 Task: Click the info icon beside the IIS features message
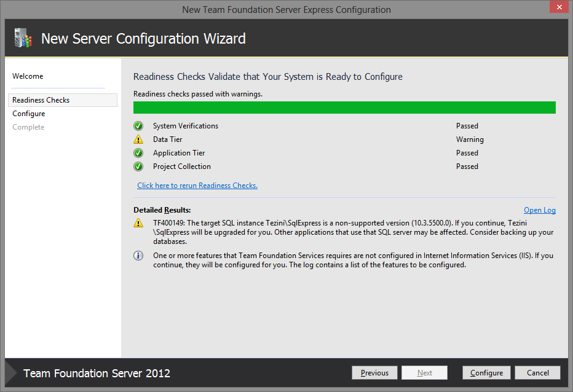click(138, 255)
